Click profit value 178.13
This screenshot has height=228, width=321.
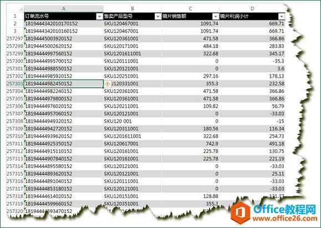252,76
